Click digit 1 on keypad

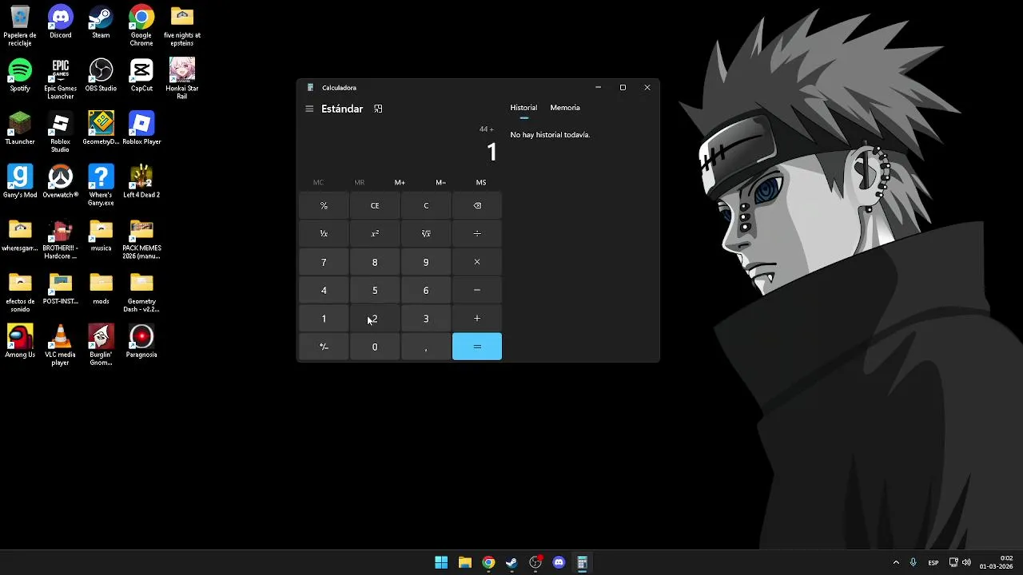click(x=324, y=318)
